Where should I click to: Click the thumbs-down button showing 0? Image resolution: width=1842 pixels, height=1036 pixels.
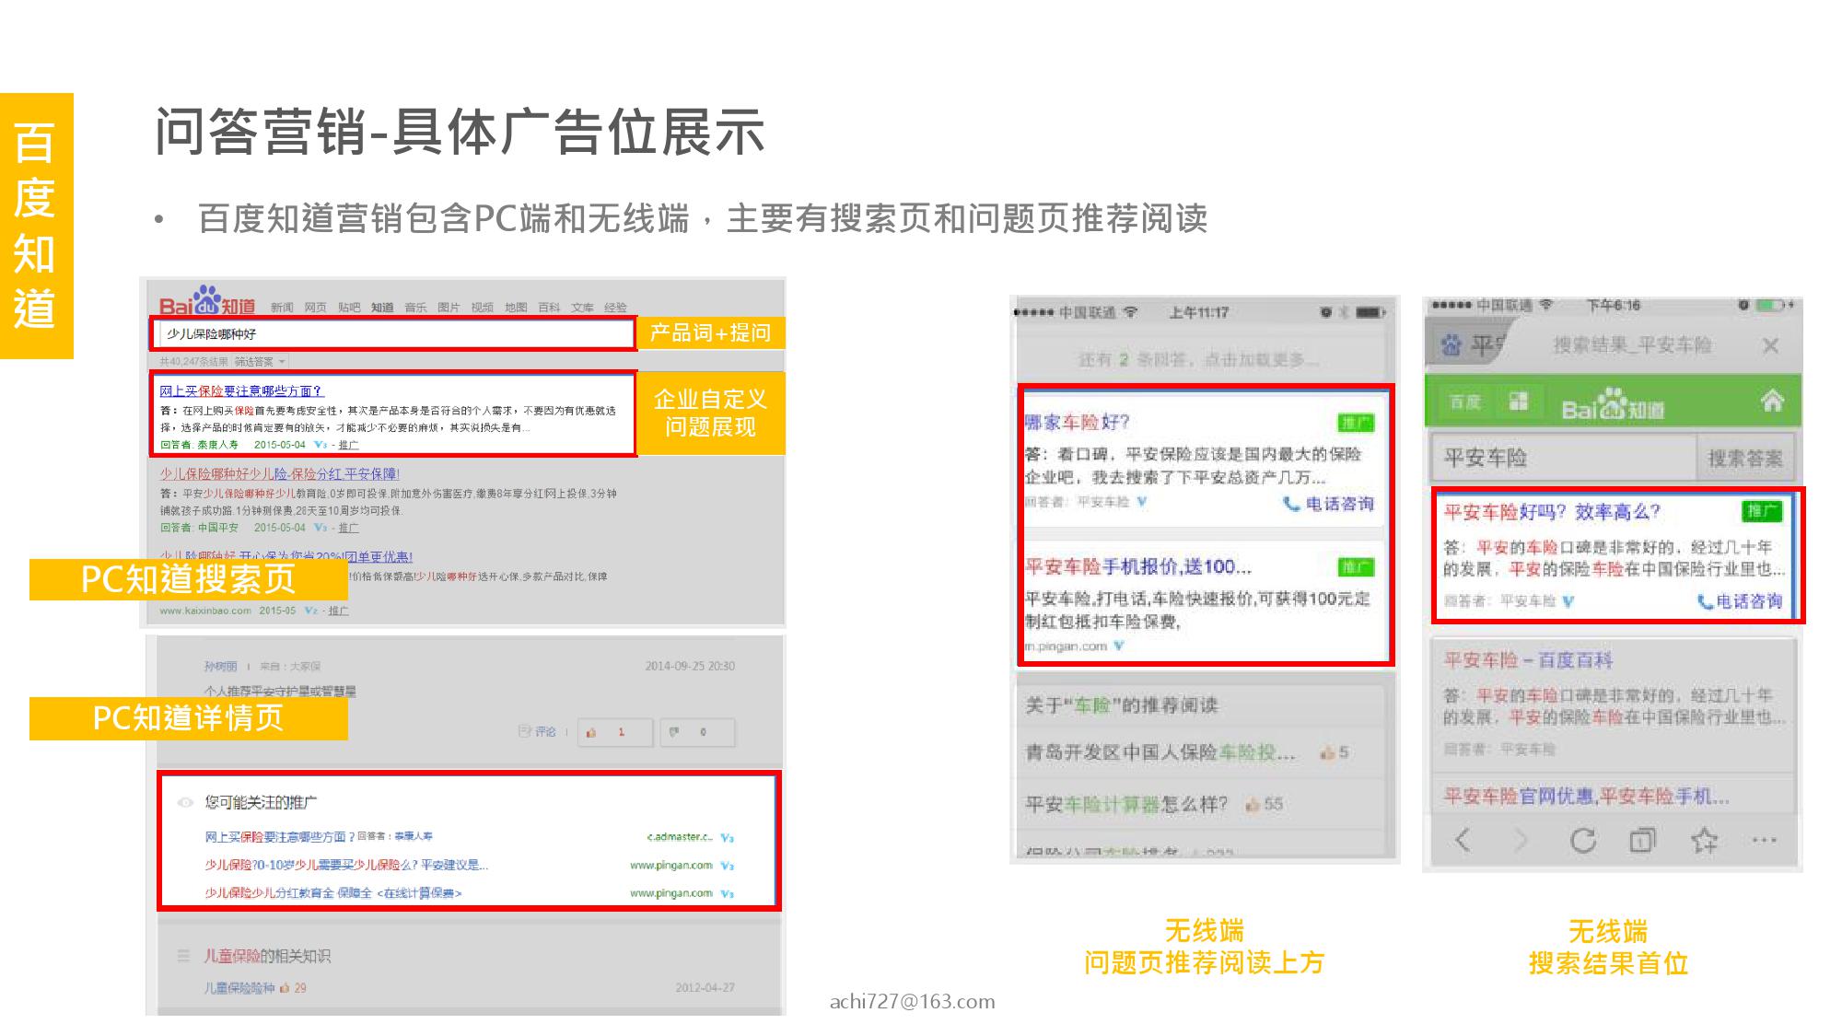(x=697, y=732)
